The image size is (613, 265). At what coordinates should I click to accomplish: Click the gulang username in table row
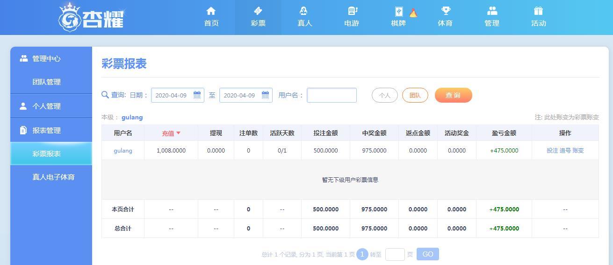123,150
